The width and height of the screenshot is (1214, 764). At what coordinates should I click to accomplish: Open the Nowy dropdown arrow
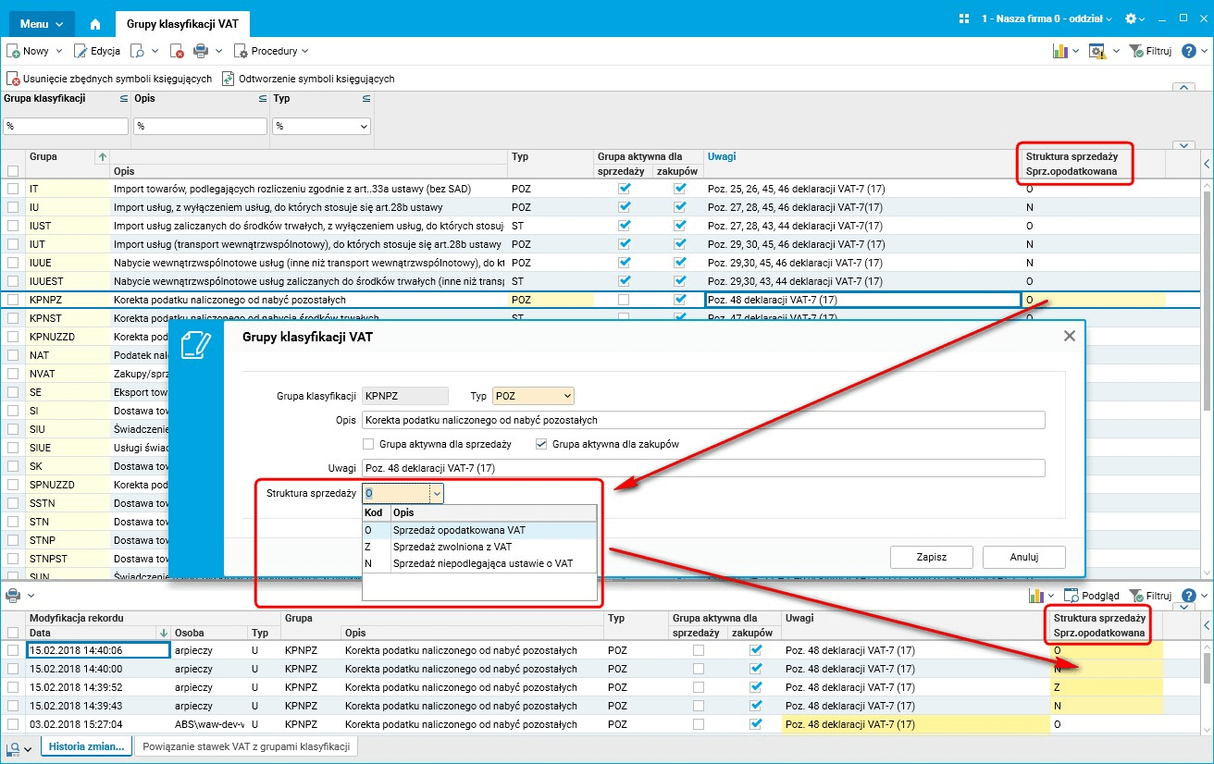point(59,51)
